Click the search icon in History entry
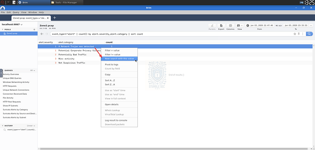Screen dimensions: 315x150 point(5,130)
